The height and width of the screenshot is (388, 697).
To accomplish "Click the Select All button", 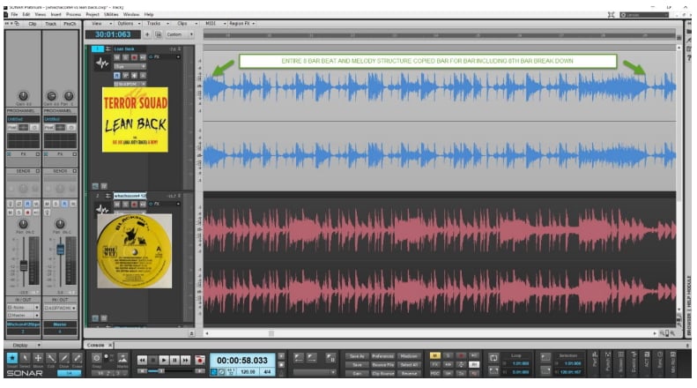I will click(x=409, y=365).
